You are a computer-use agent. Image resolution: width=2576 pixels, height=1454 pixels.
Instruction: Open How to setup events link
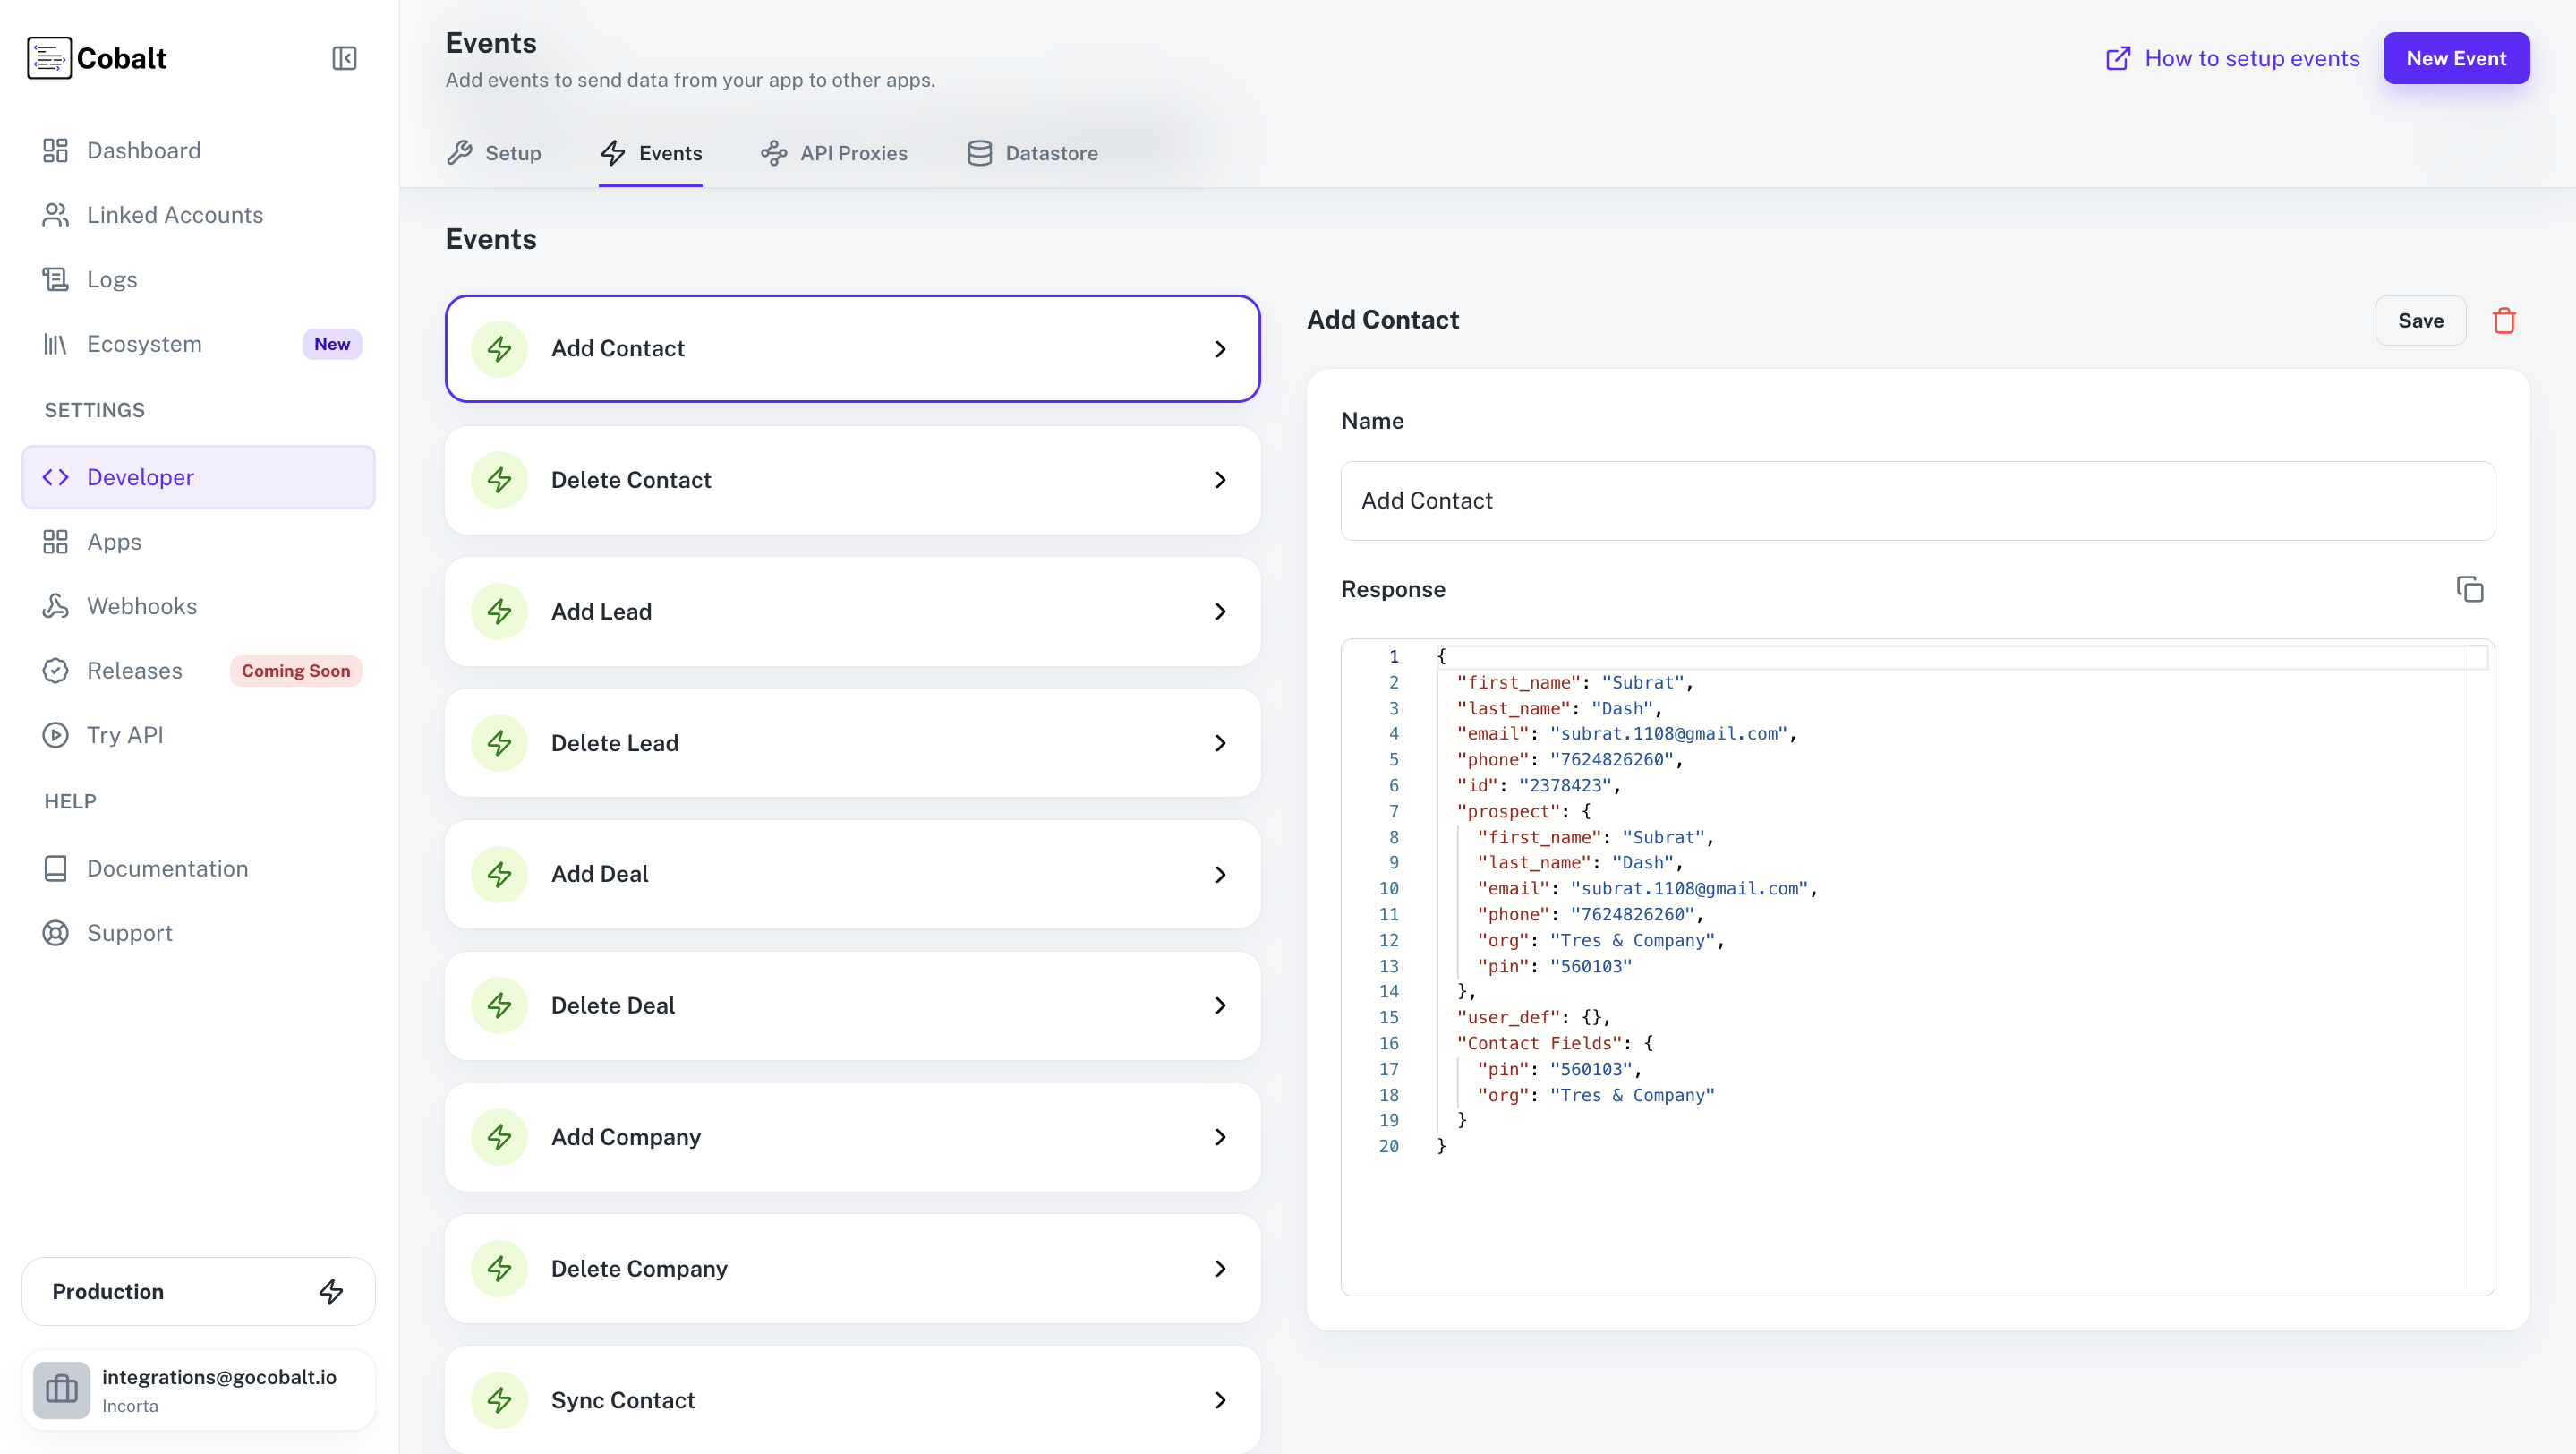[x=2232, y=58]
